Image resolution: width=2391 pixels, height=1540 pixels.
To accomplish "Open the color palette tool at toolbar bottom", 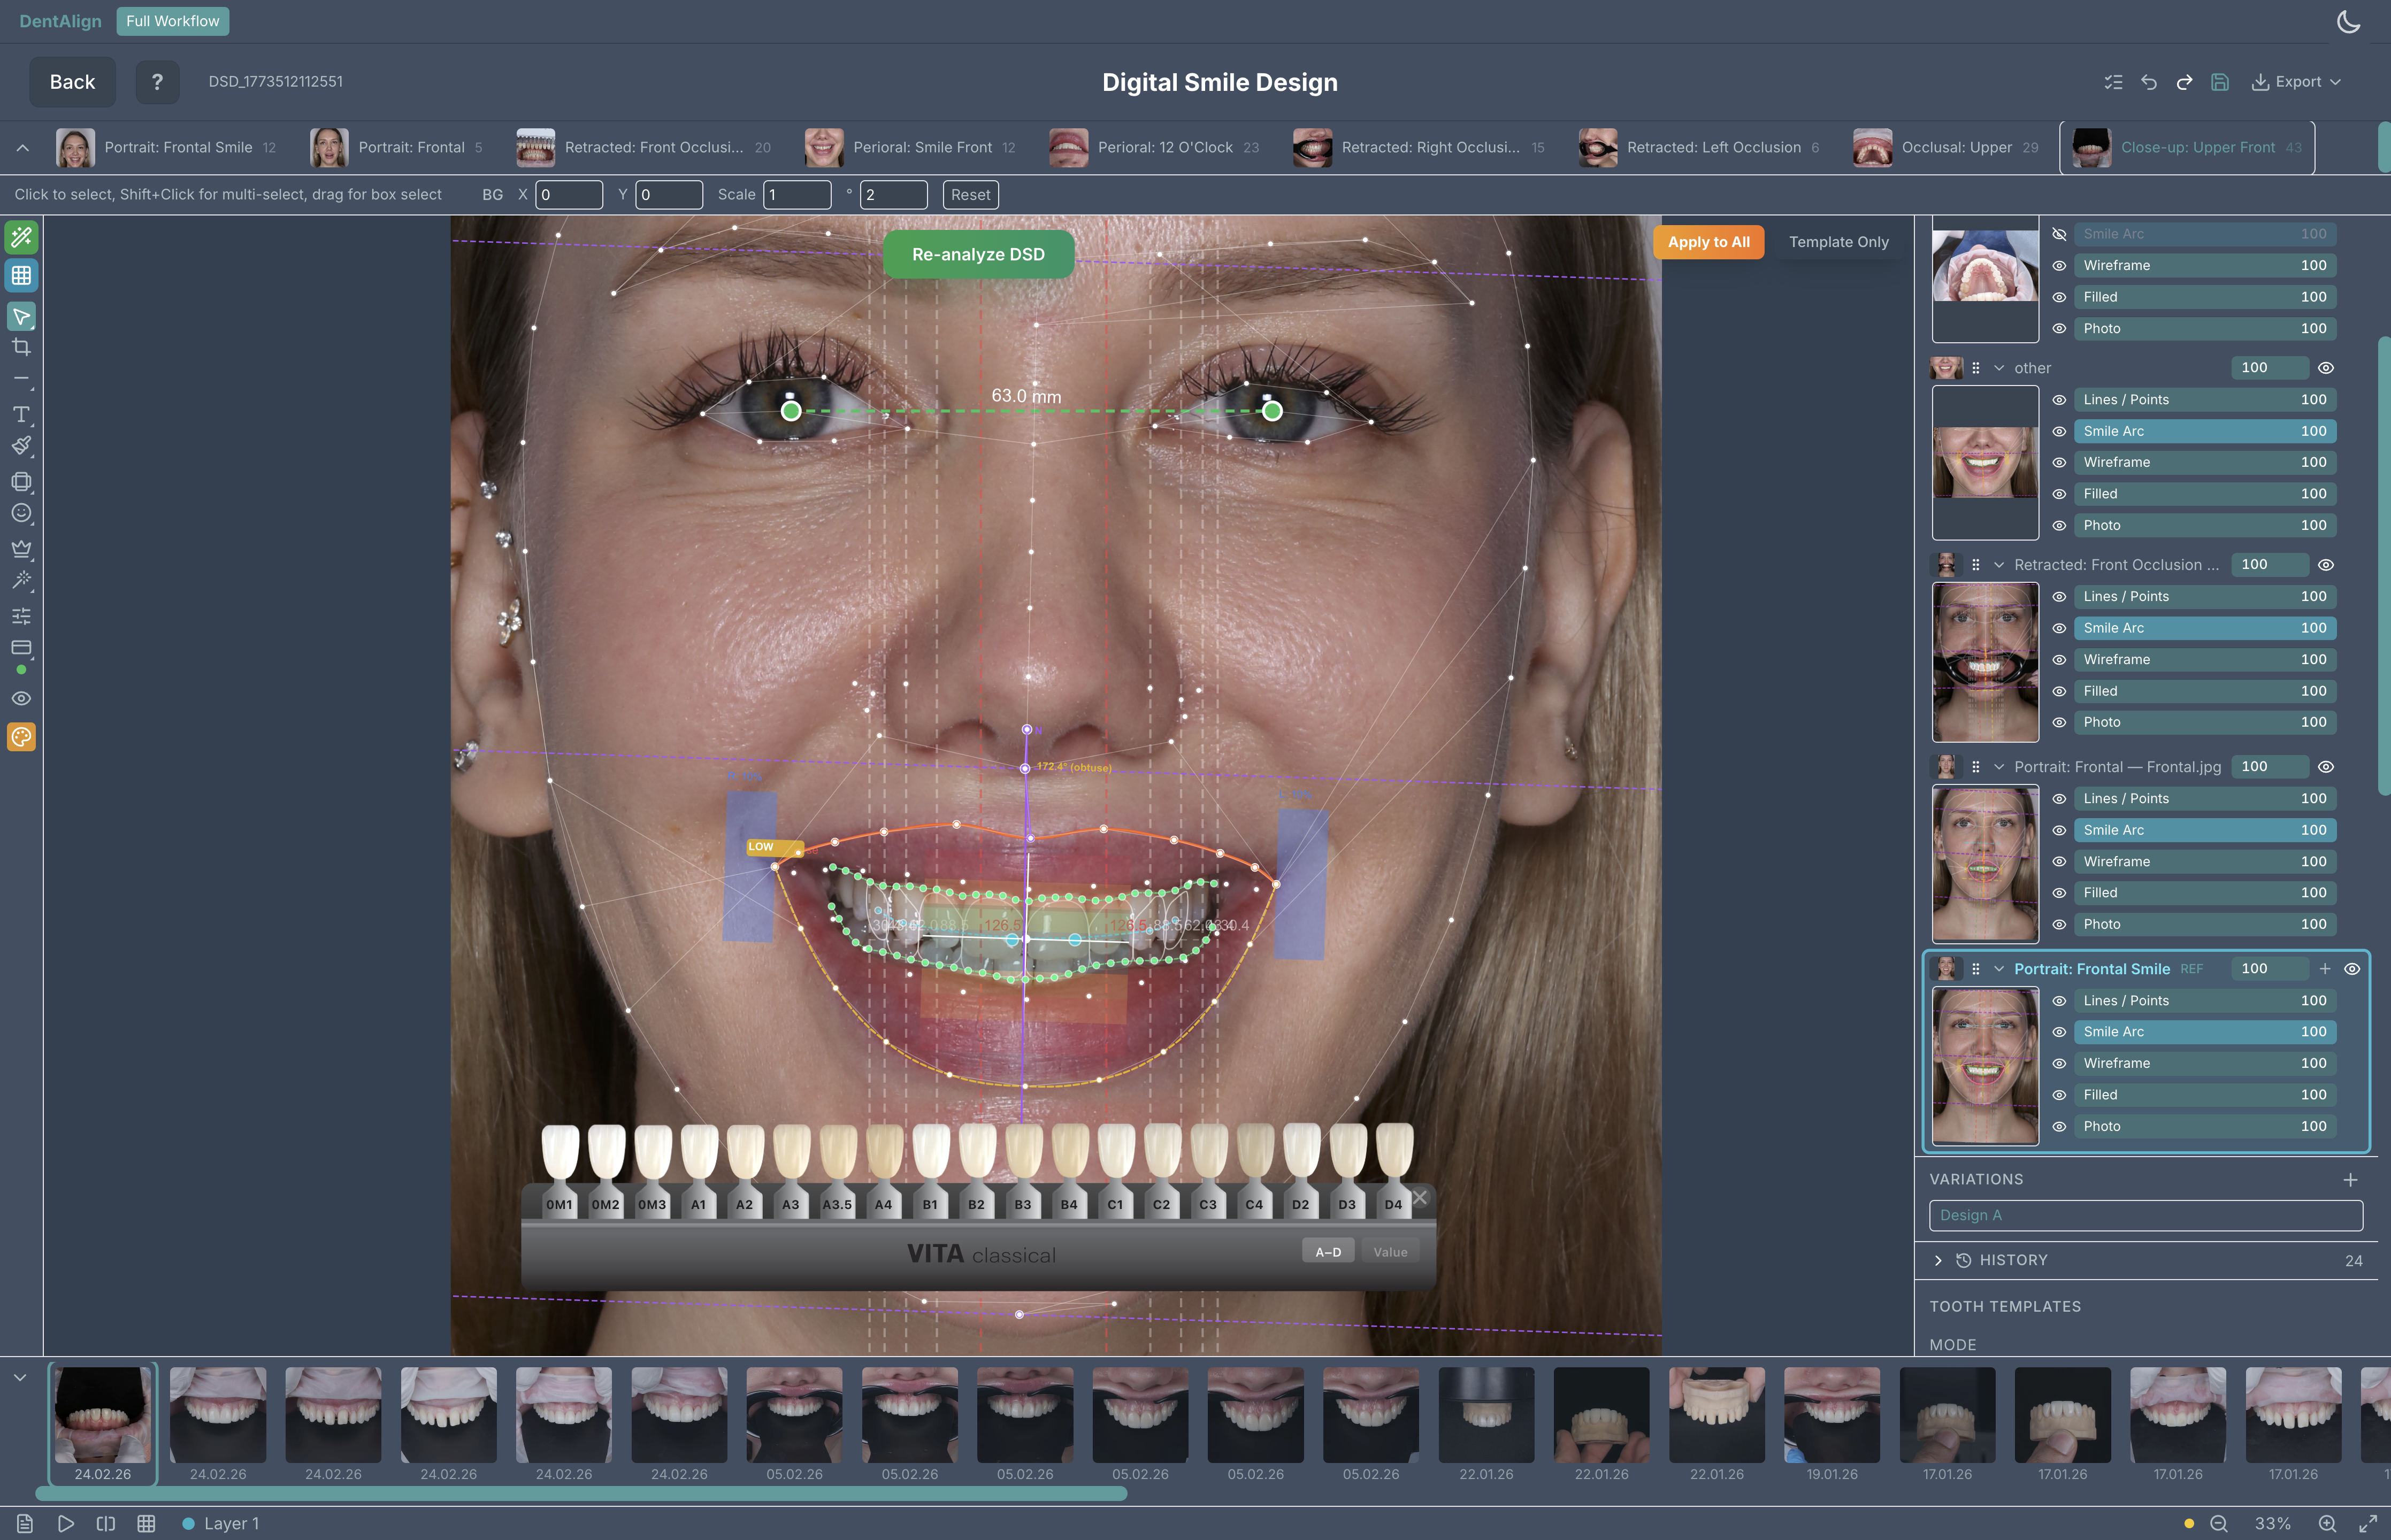I will [21, 737].
